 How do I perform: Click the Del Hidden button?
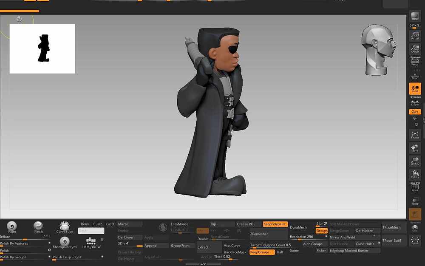coord(368,231)
